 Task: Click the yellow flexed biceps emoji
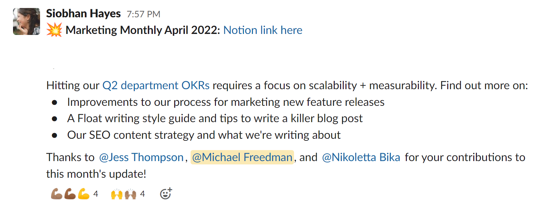pos(84,194)
